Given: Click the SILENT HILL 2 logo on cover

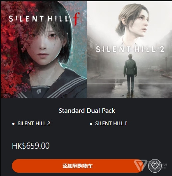Looking at the screenshot, I should point(130,49).
